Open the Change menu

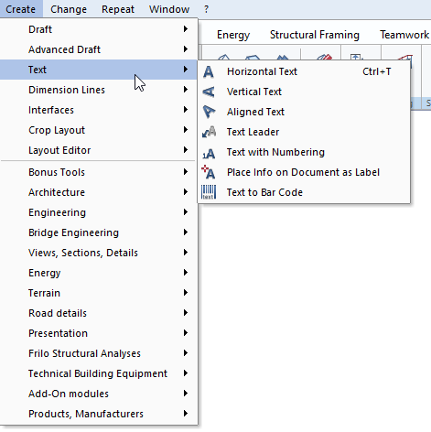[x=69, y=9]
